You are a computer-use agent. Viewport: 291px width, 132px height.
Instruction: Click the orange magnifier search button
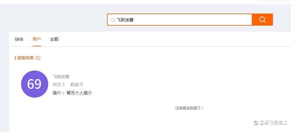tap(262, 20)
